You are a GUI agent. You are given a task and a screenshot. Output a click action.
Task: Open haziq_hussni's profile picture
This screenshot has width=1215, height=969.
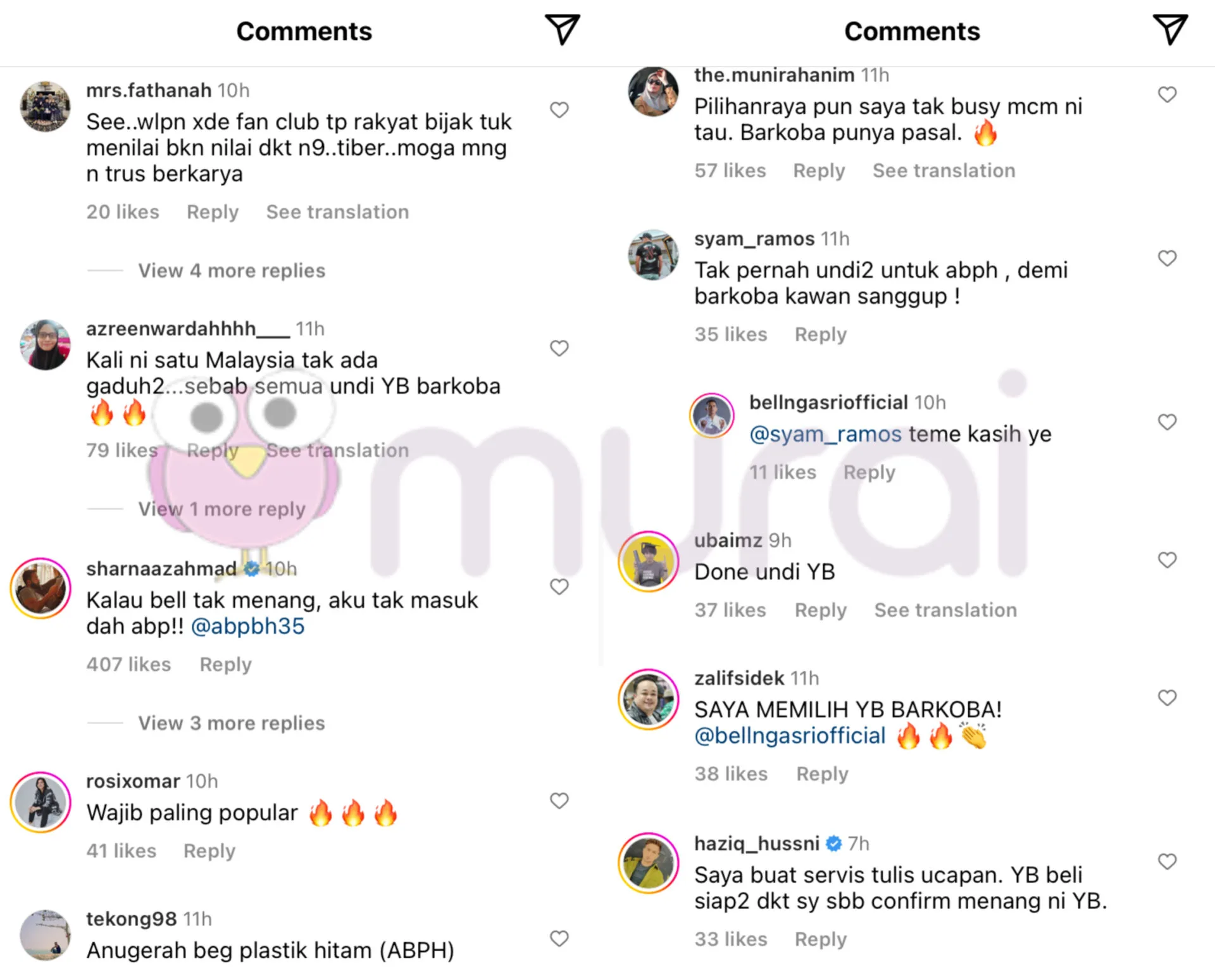[x=649, y=863]
